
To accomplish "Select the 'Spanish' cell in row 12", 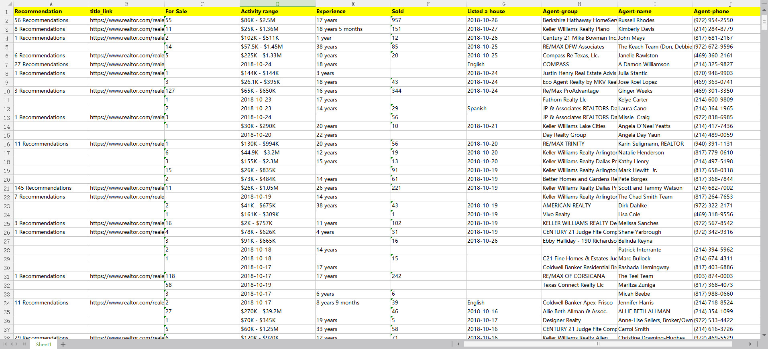I will click(504, 109).
